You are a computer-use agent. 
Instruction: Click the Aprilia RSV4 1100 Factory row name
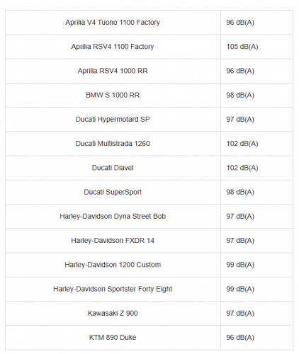click(113, 47)
